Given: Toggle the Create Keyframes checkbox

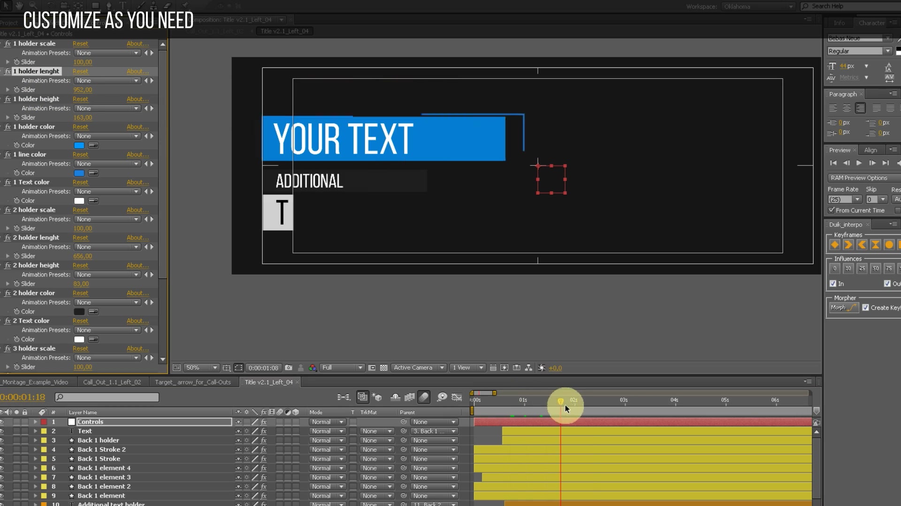Looking at the screenshot, I should point(866,307).
